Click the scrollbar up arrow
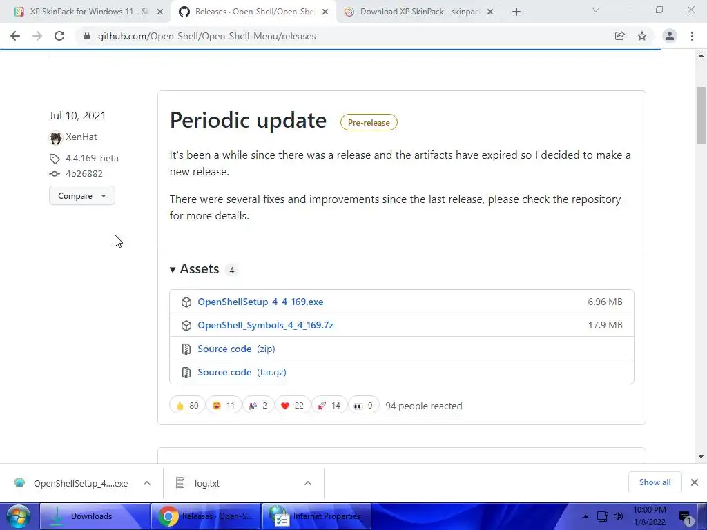 (x=701, y=55)
